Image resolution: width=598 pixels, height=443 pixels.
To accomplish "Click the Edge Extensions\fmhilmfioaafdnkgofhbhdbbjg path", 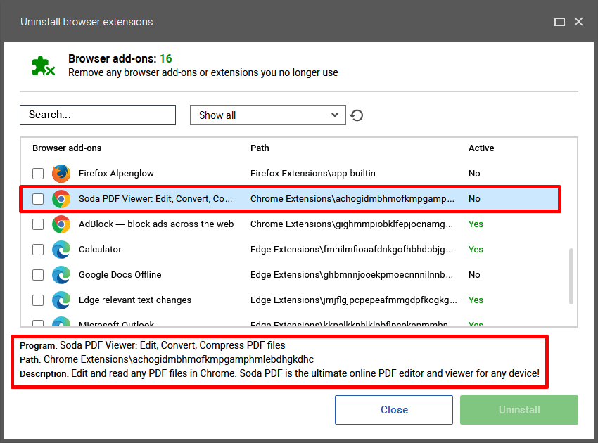I will click(352, 250).
